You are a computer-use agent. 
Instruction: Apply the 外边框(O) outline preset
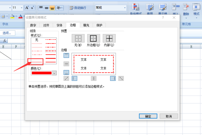[94, 38]
